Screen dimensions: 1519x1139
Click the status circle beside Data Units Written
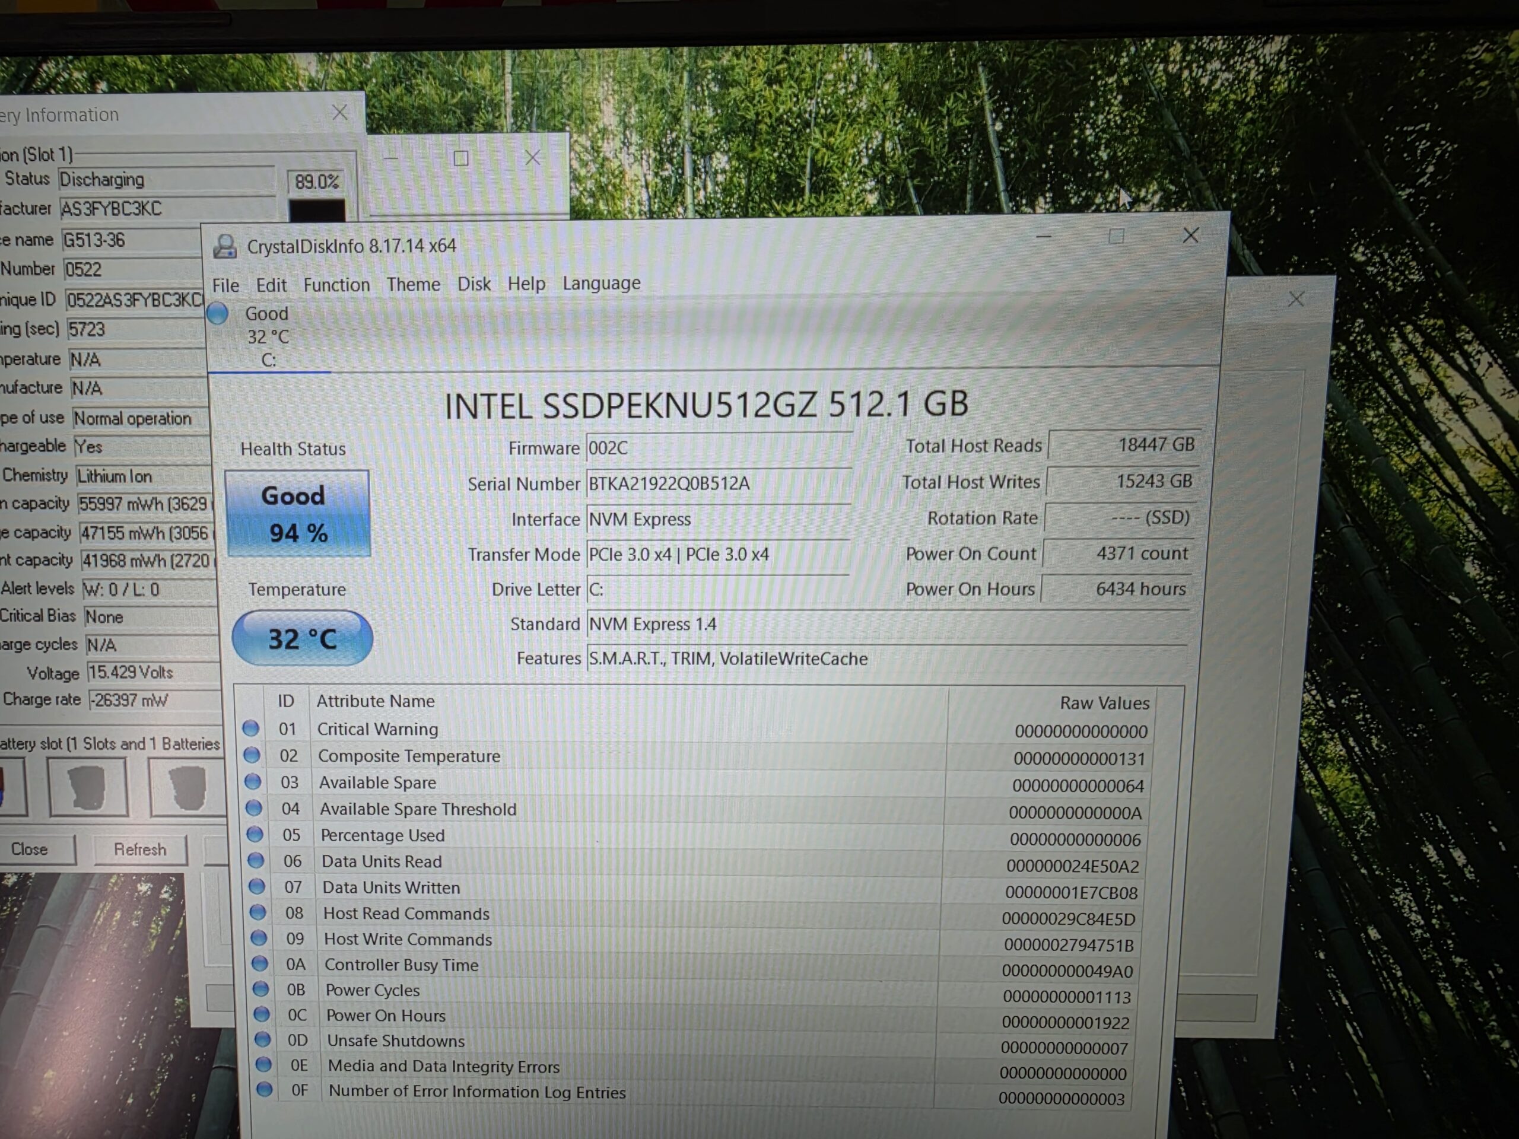(257, 886)
